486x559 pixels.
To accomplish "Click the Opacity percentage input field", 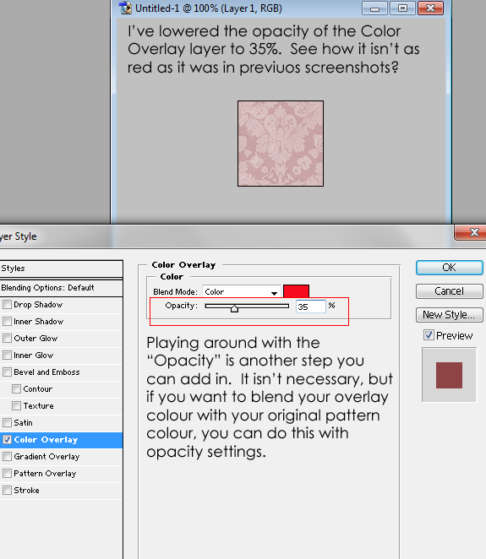I will [310, 307].
